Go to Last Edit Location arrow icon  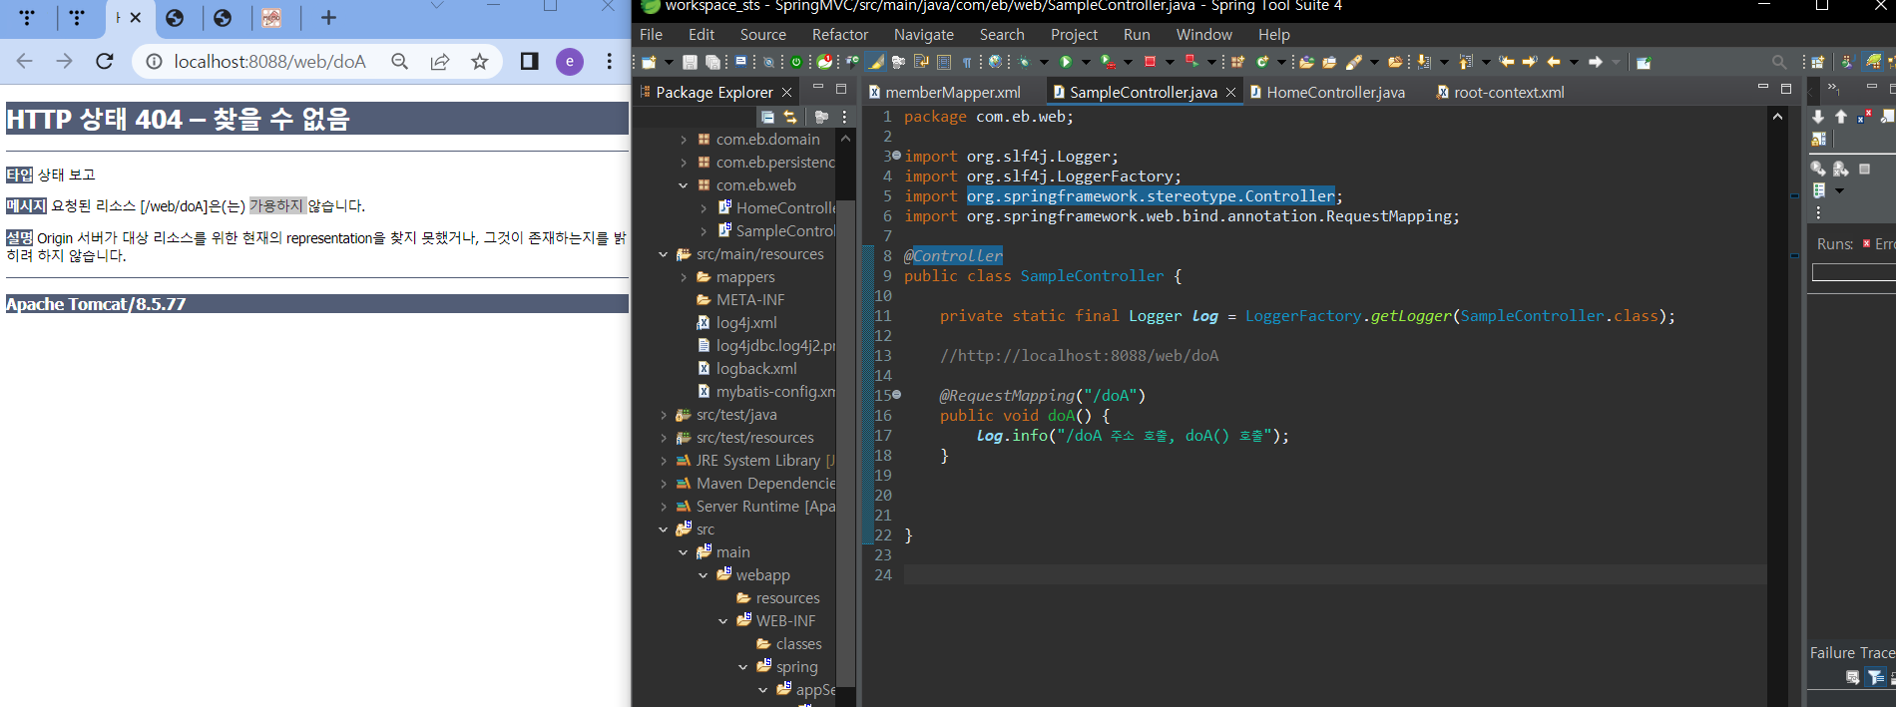(1507, 62)
